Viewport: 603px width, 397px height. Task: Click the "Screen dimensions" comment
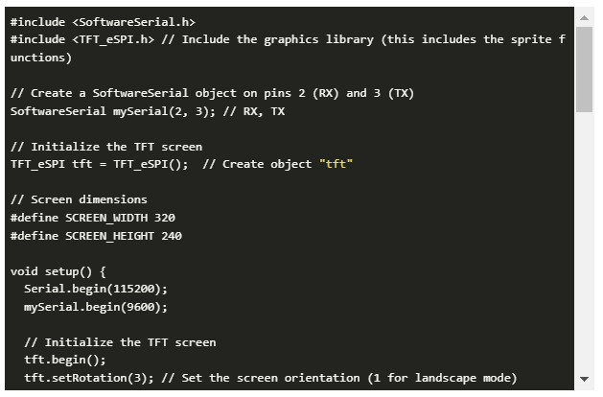click(79, 199)
